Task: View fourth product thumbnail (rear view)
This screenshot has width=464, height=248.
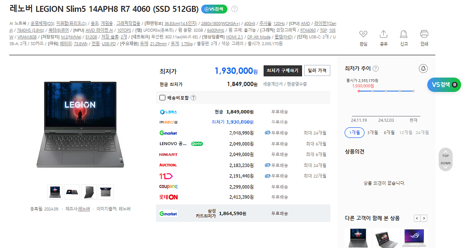Action: (x=105, y=192)
